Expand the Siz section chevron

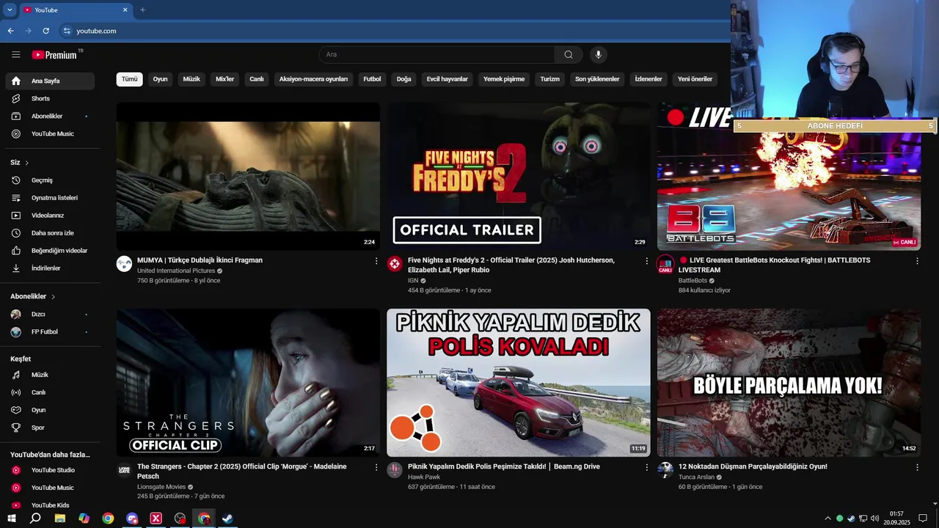[27, 163]
